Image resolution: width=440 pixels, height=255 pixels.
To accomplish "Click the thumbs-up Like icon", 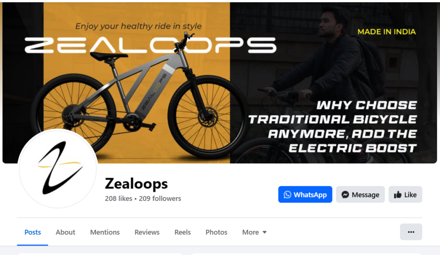I will coord(397,195).
